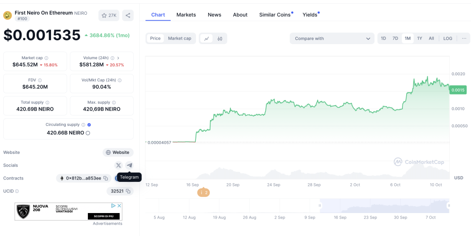Click the 0.00004057 starting price label
This screenshot has width=471, height=236.
[x=160, y=142]
